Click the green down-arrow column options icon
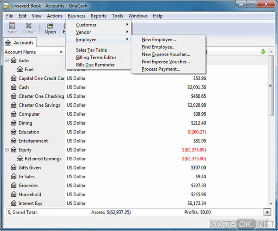This screenshot has height=231, width=278. 263,52
